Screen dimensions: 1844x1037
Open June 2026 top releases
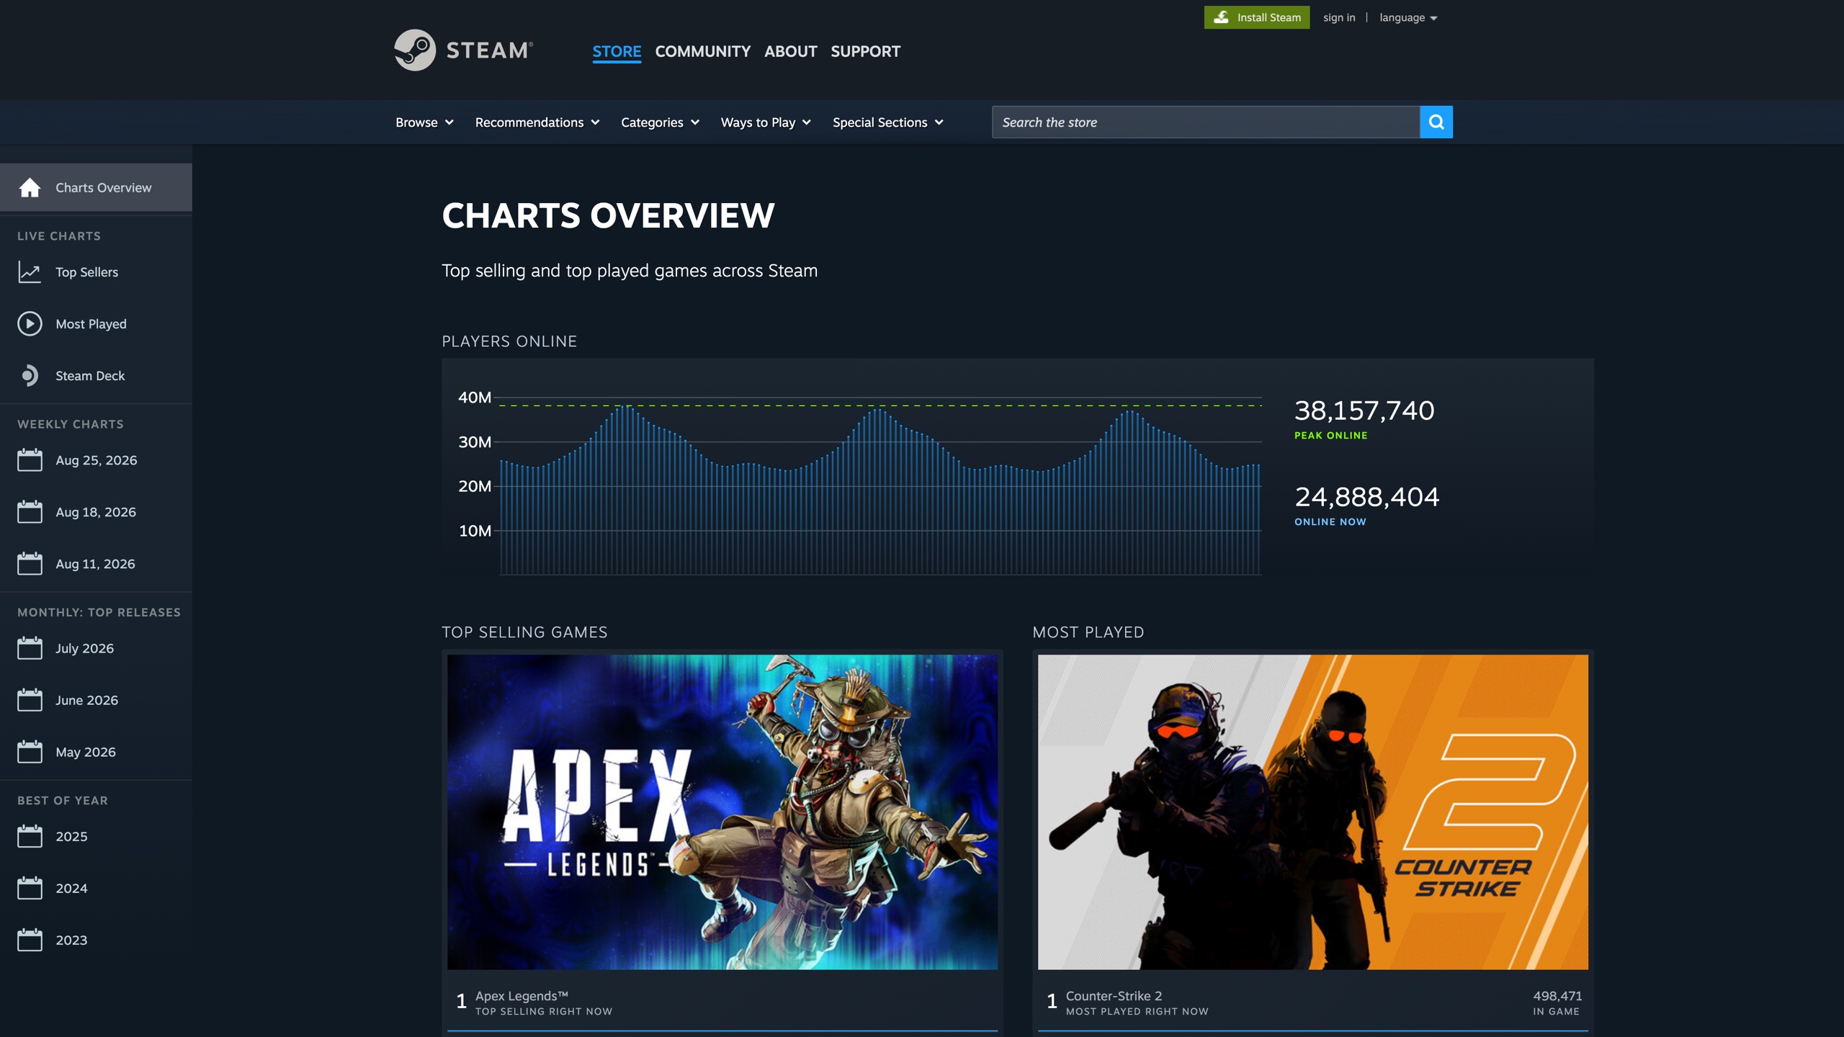[96, 700]
